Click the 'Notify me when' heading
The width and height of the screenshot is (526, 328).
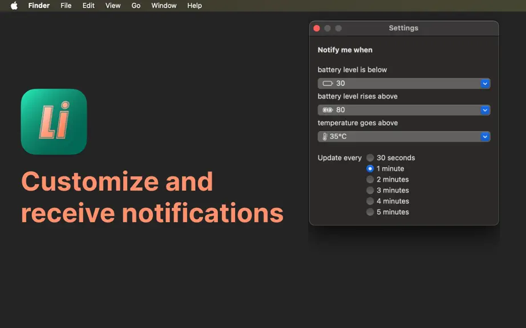click(345, 50)
